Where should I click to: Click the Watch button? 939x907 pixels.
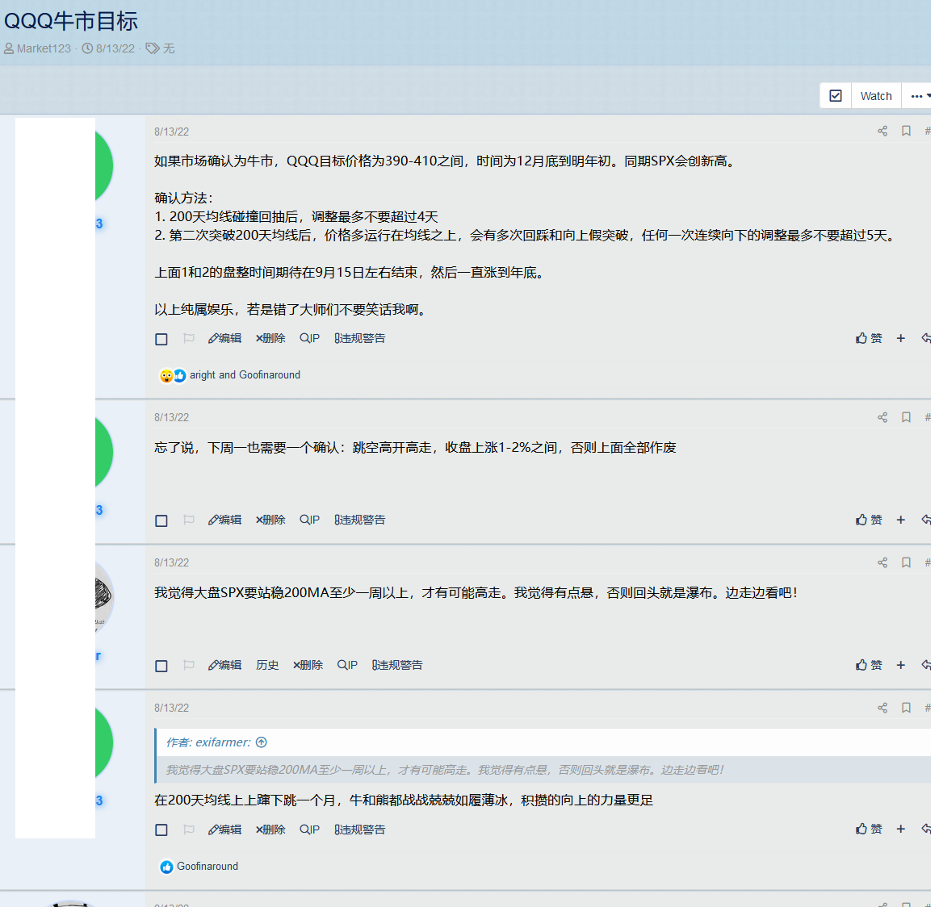875,96
